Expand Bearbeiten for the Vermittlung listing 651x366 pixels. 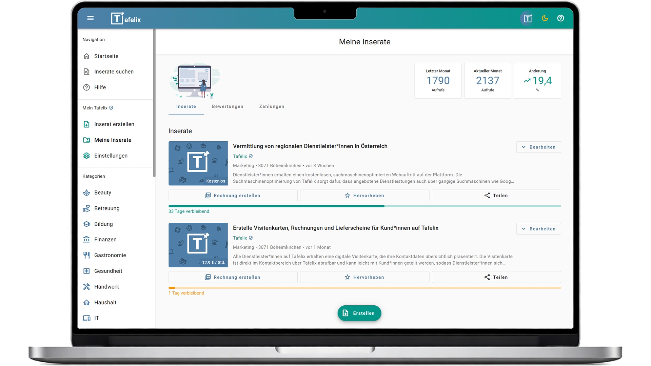[x=538, y=147]
